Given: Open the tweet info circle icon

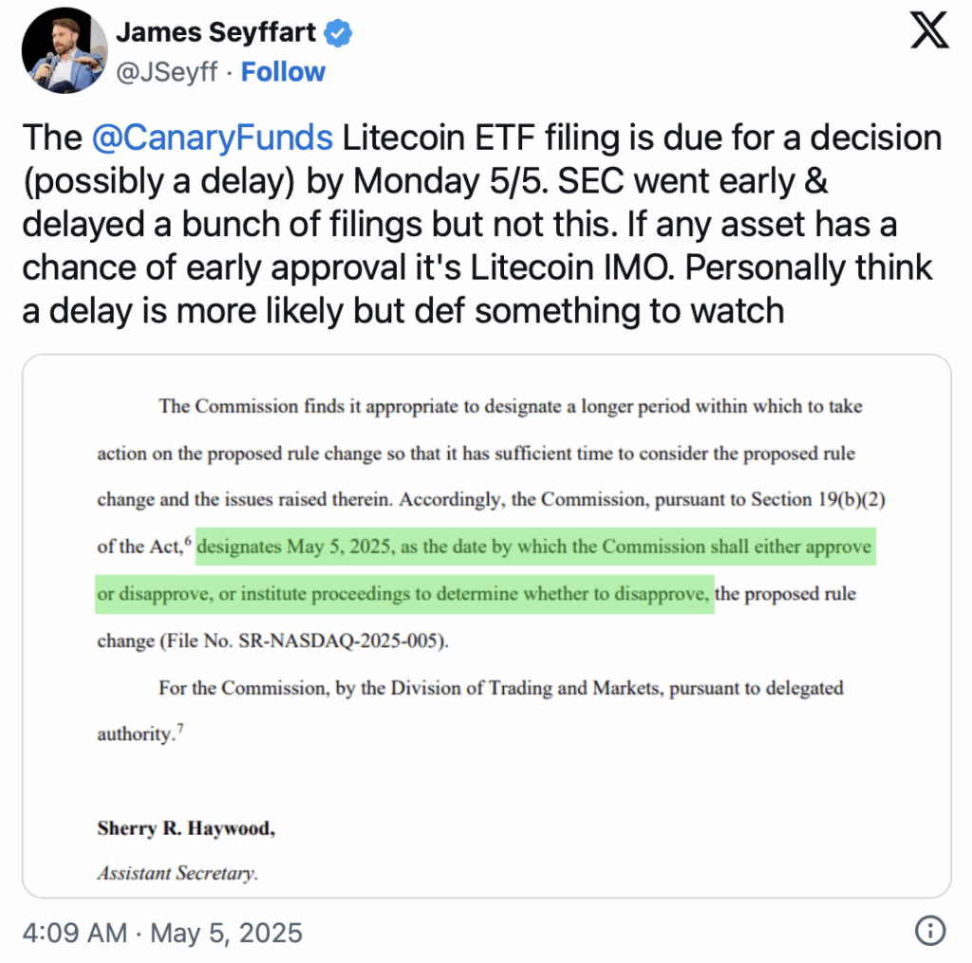Looking at the screenshot, I should click(x=930, y=931).
